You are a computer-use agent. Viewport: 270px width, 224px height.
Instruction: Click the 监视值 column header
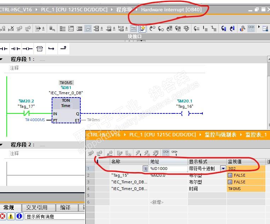coord(246,161)
